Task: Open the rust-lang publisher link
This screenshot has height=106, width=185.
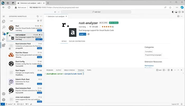Action: [82, 27]
